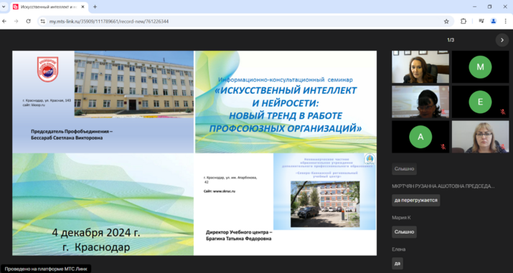The image size is (513, 273).
Task: Select the Искусственный интеллект browser tab
Action: click(x=49, y=7)
